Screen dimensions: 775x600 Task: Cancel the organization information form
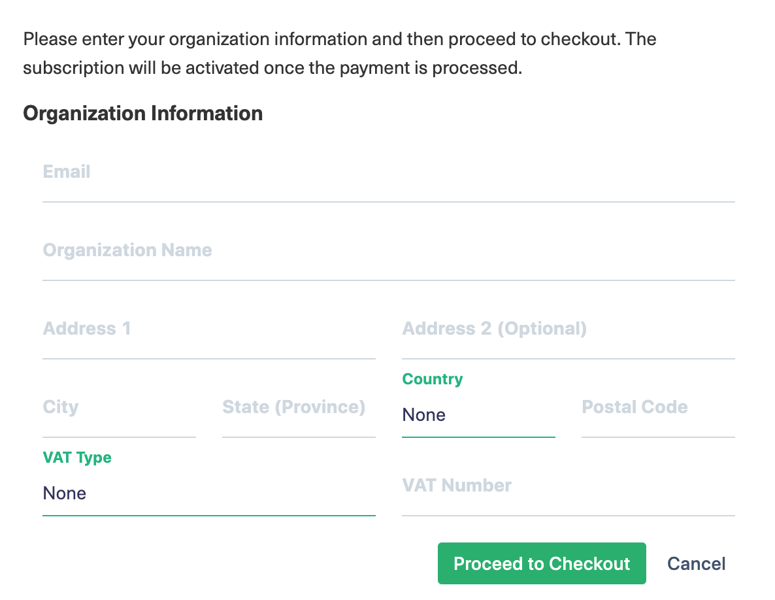(696, 563)
